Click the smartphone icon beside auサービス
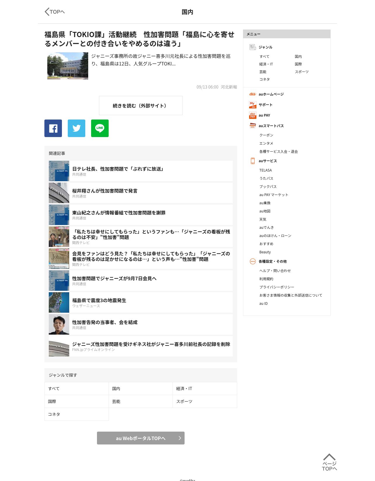Viewport: 375px width, 481px height. tap(253, 161)
